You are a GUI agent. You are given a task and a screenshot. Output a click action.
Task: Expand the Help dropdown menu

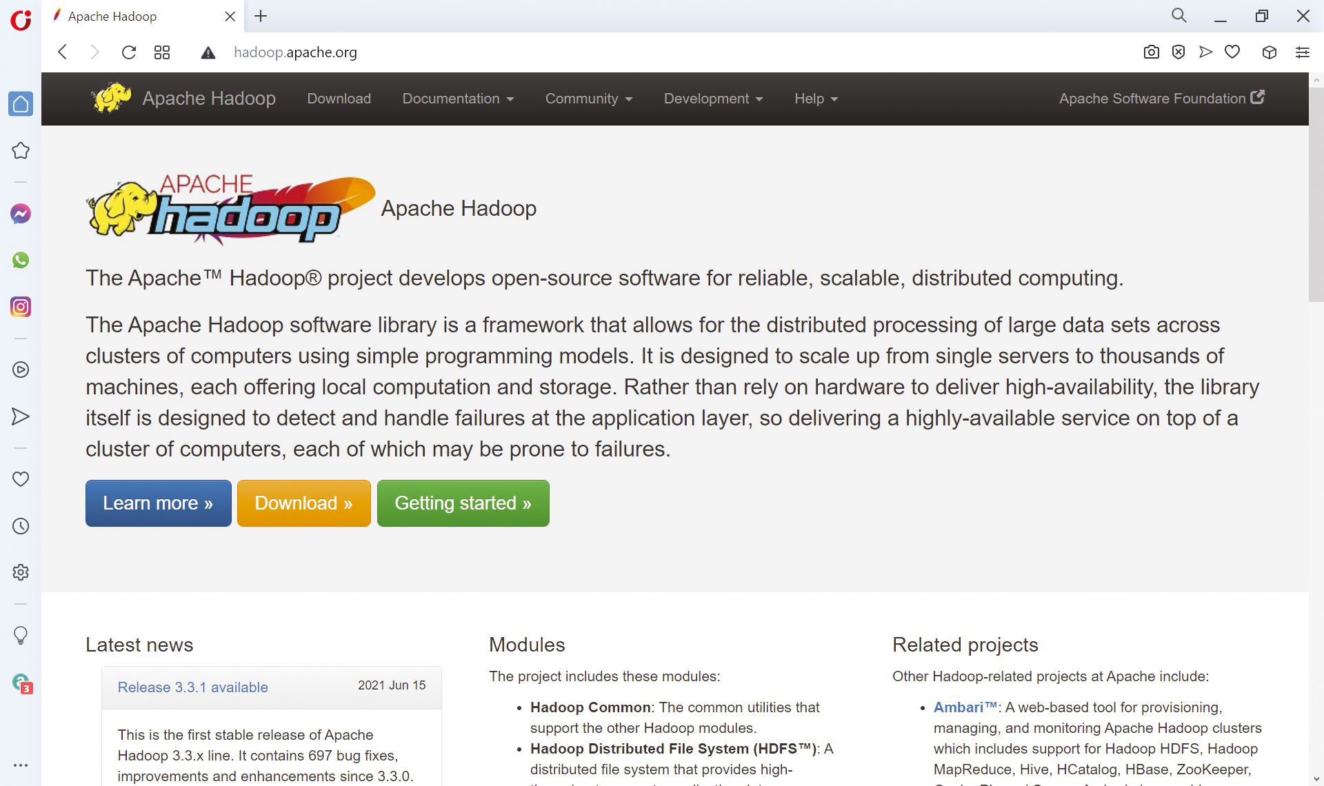pyautogui.click(x=816, y=99)
